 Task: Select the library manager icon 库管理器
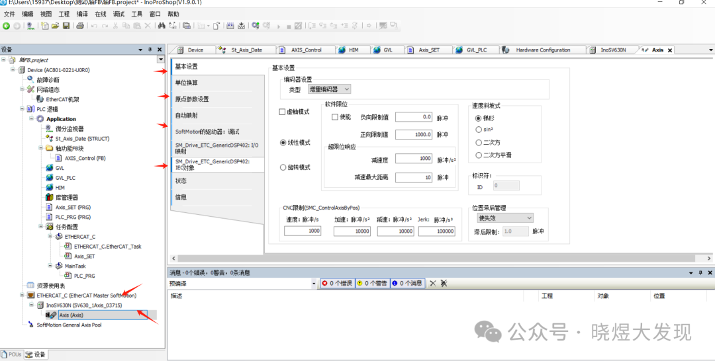(x=50, y=197)
